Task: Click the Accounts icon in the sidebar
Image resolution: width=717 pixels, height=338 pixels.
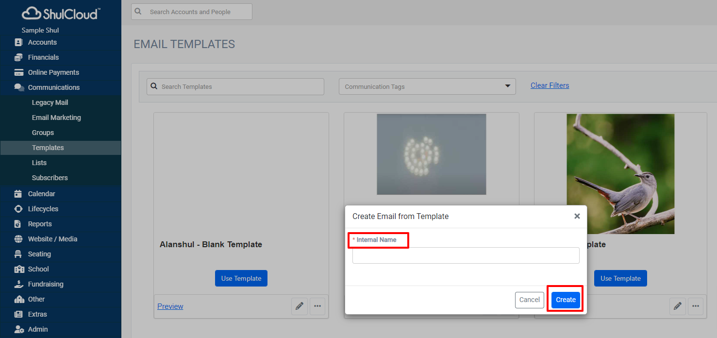Action: coord(18,42)
